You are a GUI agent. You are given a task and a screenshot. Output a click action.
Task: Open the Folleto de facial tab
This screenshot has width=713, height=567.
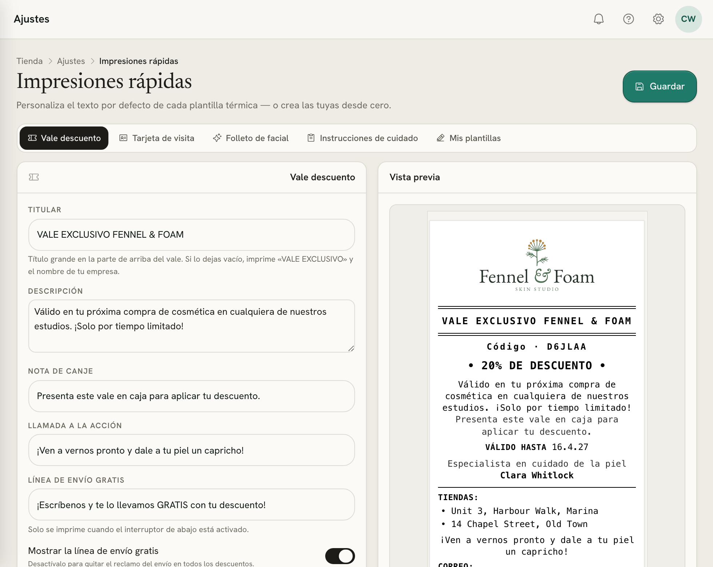coord(251,138)
